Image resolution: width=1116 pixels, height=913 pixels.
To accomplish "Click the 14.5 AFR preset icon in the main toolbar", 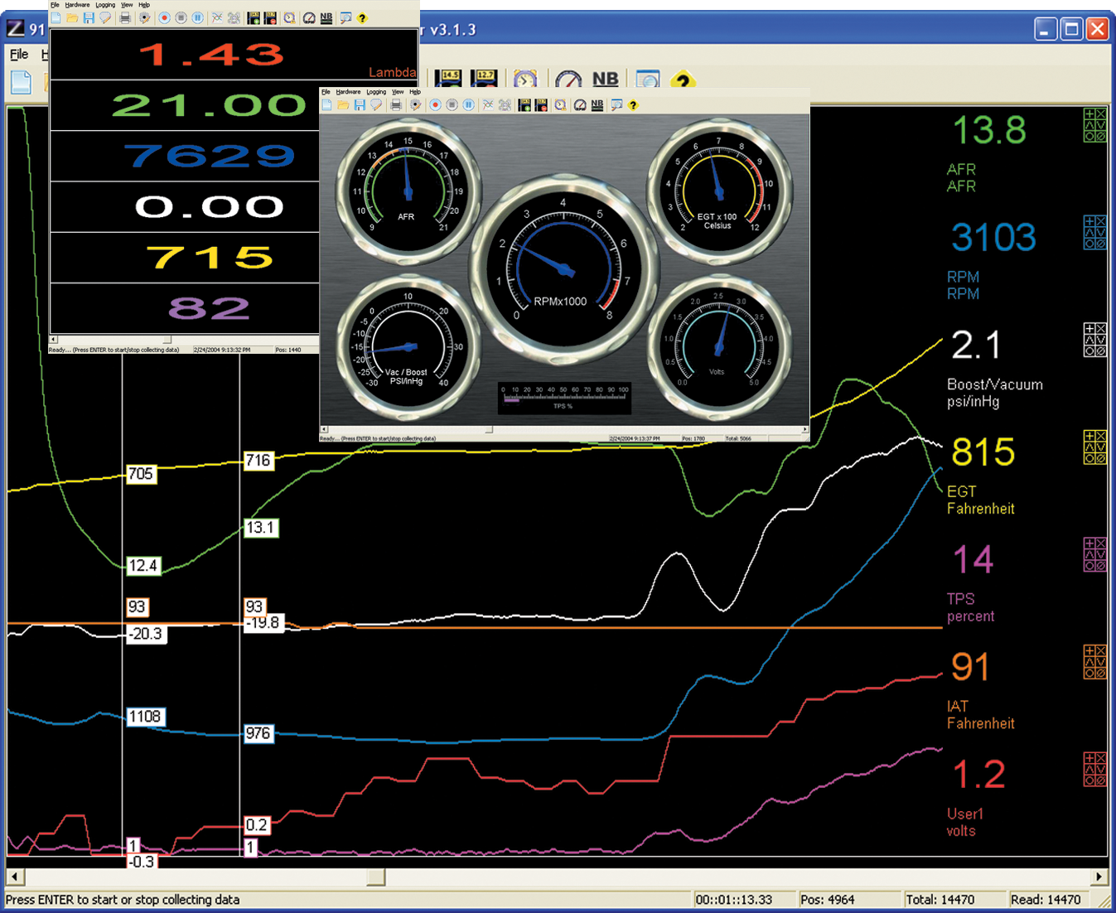I will click(448, 80).
